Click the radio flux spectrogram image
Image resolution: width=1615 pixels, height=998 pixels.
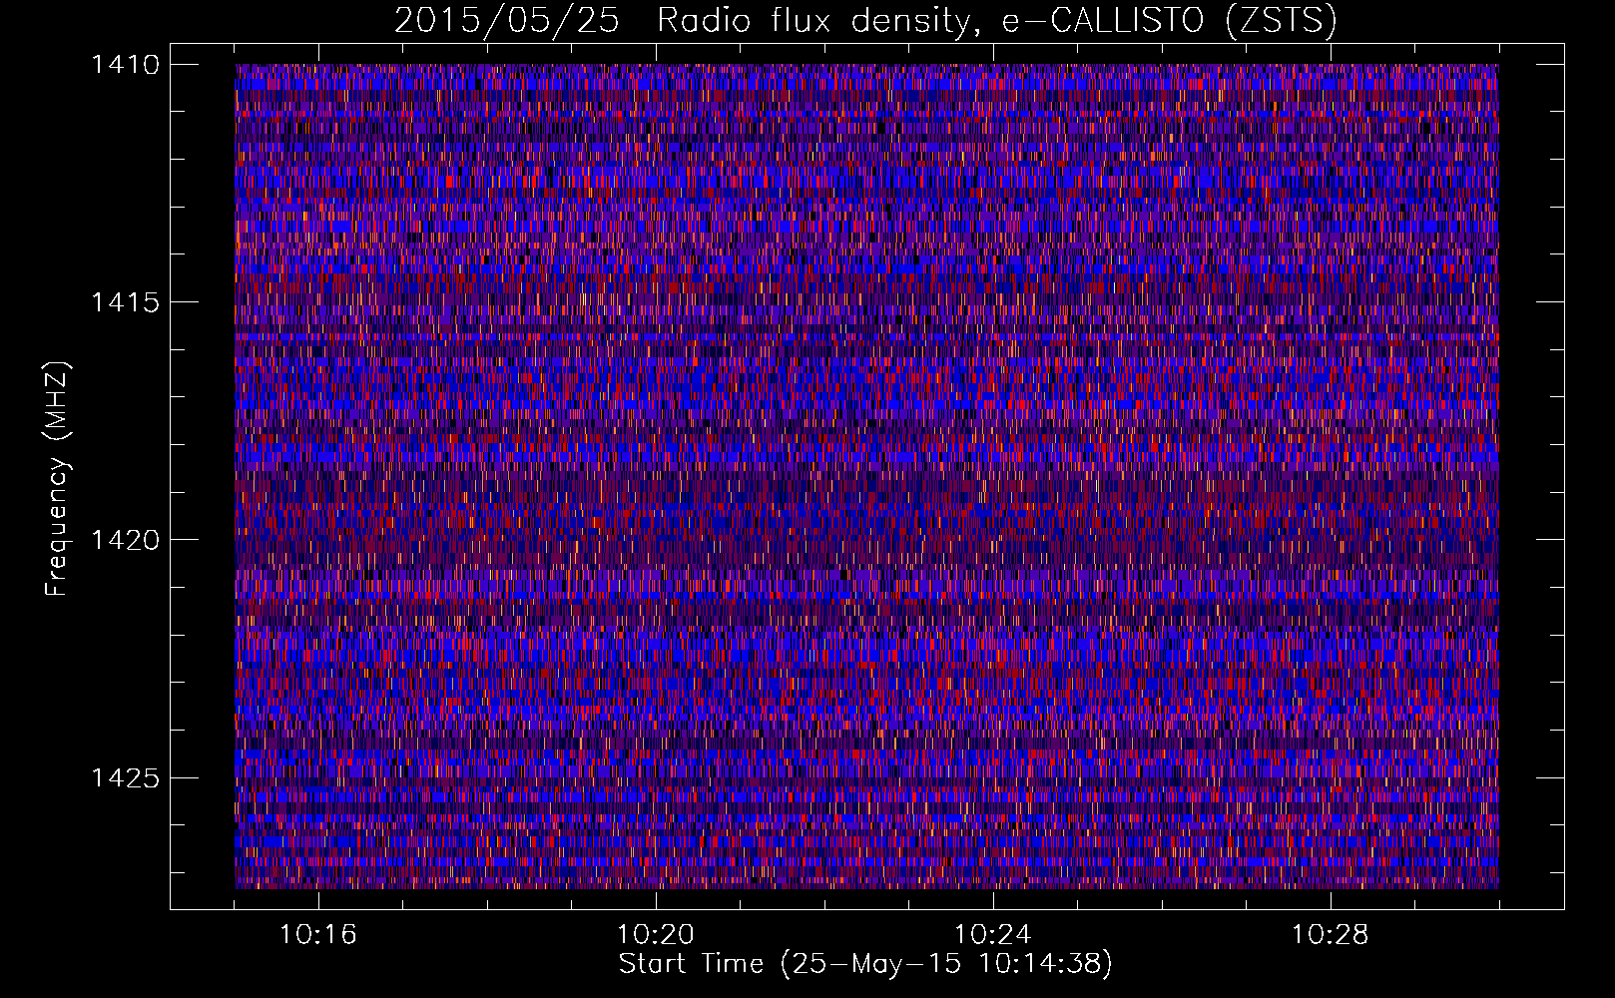click(866, 476)
